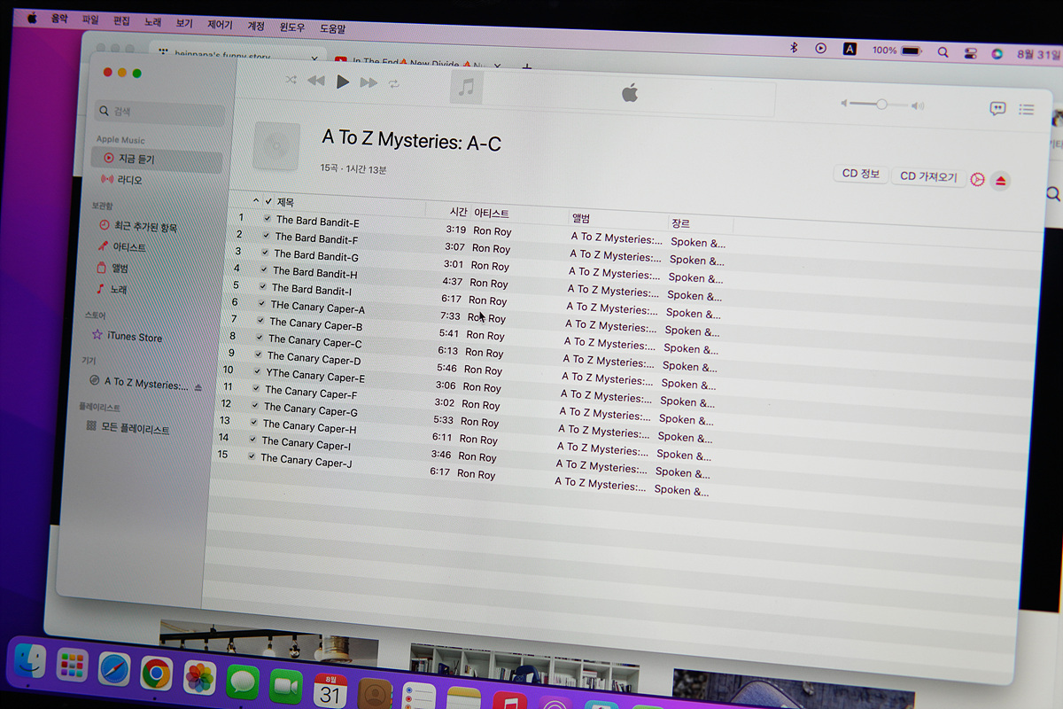
Task: Uncheck The Bard Bandit-H checkbox
Action: (263, 269)
